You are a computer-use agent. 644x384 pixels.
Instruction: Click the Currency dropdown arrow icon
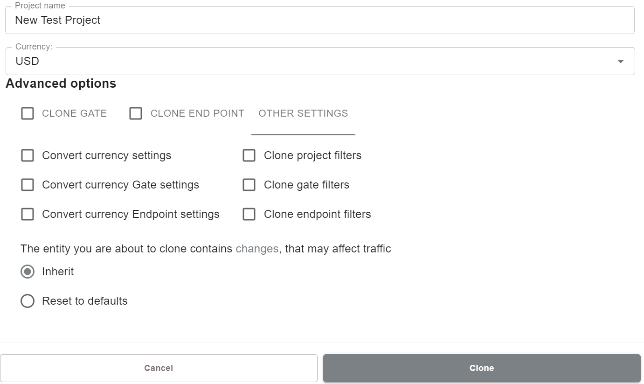[x=620, y=62]
